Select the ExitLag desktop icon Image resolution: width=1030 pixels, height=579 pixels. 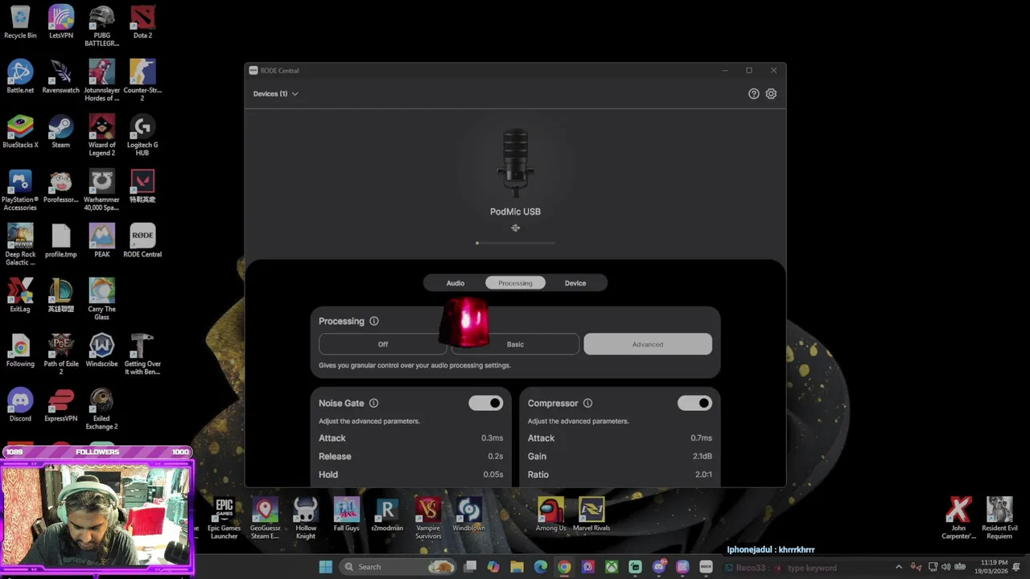point(20,296)
